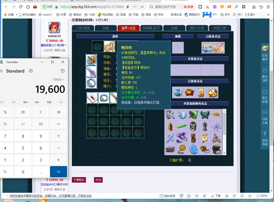Click the 关闭 close button
This screenshot has width=274, height=202.
point(98,180)
